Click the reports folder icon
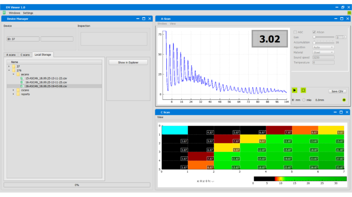 [18, 94]
